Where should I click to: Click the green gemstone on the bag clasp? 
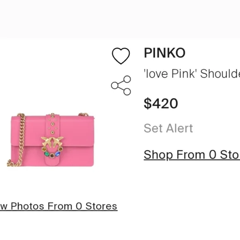click(x=46, y=154)
